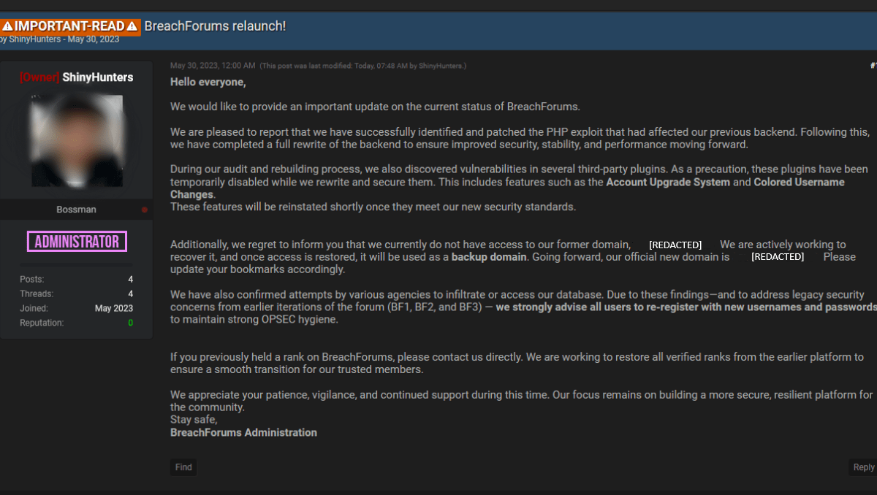Click the Threads count value 4

click(x=130, y=293)
